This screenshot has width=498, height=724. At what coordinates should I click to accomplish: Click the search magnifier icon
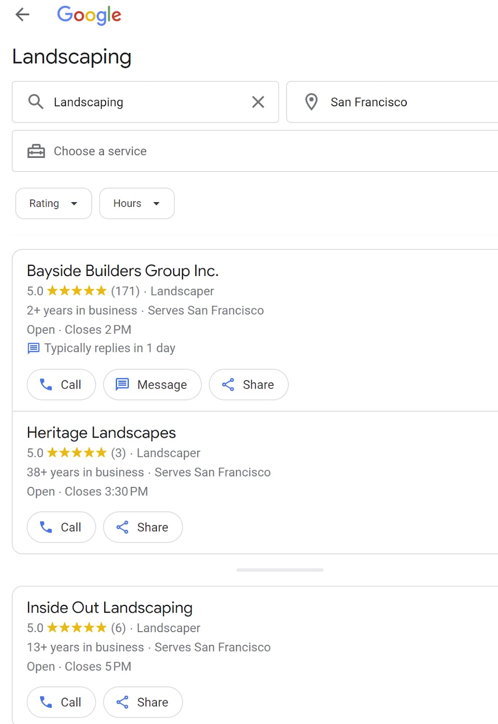36,102
